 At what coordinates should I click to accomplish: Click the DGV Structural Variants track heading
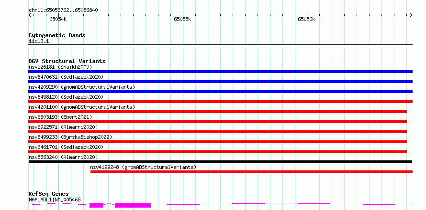67,61
